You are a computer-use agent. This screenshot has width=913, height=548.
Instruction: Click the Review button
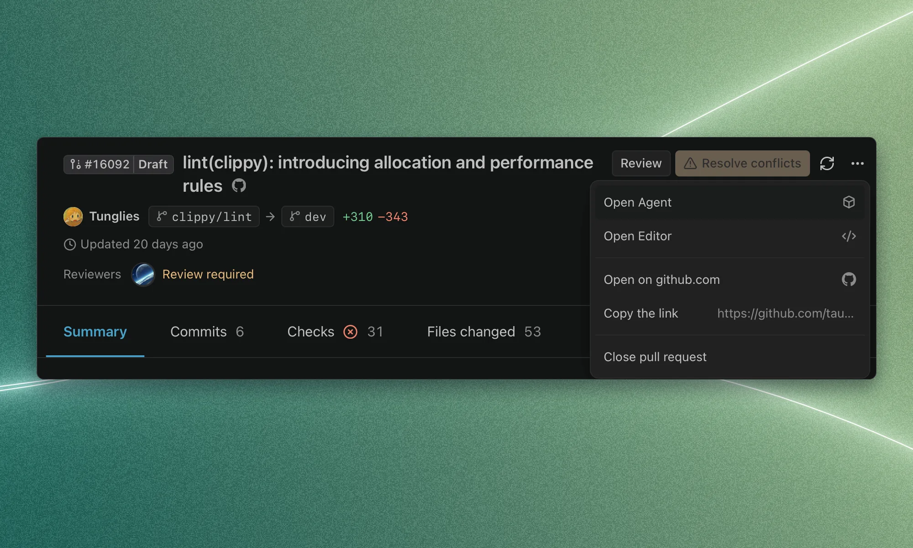[x=641, y=163]
